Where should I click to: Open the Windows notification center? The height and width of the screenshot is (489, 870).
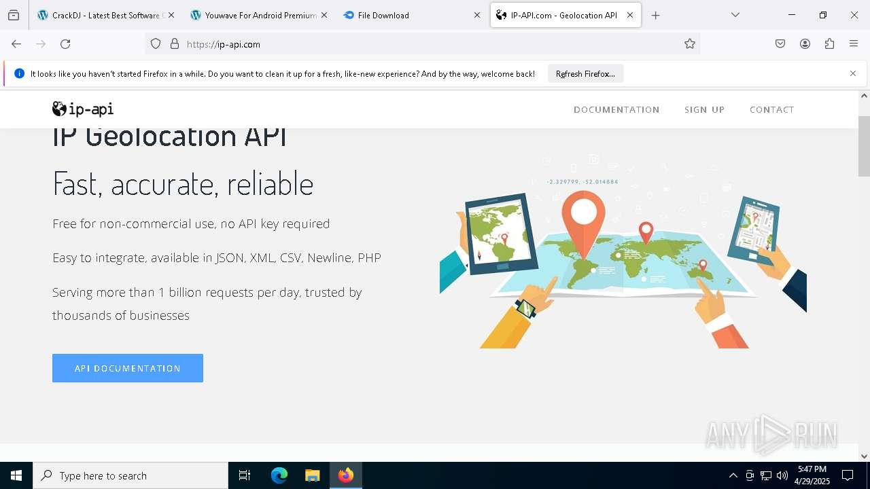pos(848,475)
